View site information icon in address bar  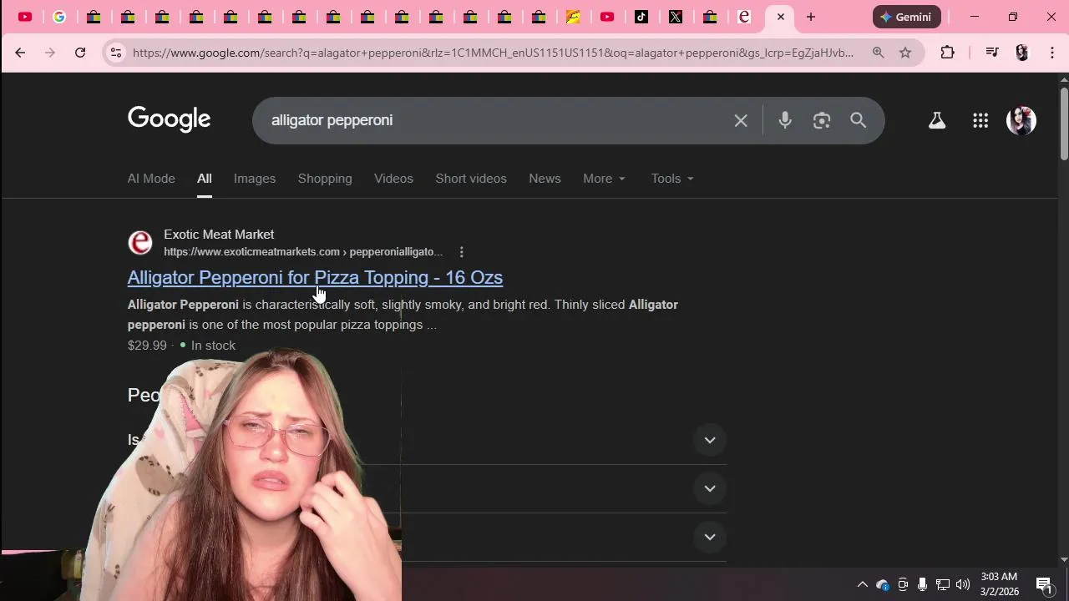click(x=116, y=53)
